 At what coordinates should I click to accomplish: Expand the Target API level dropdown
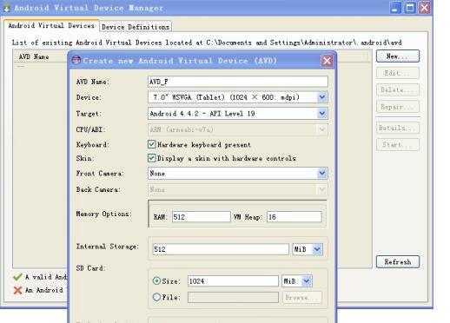point(322,114)
